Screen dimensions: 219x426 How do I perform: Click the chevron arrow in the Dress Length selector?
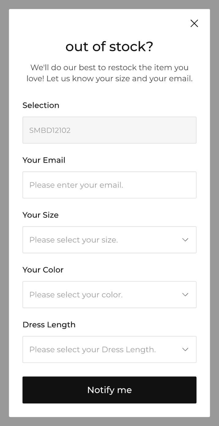(185, 349)
